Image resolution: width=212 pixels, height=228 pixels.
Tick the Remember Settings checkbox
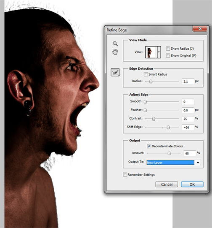point(125,175)
